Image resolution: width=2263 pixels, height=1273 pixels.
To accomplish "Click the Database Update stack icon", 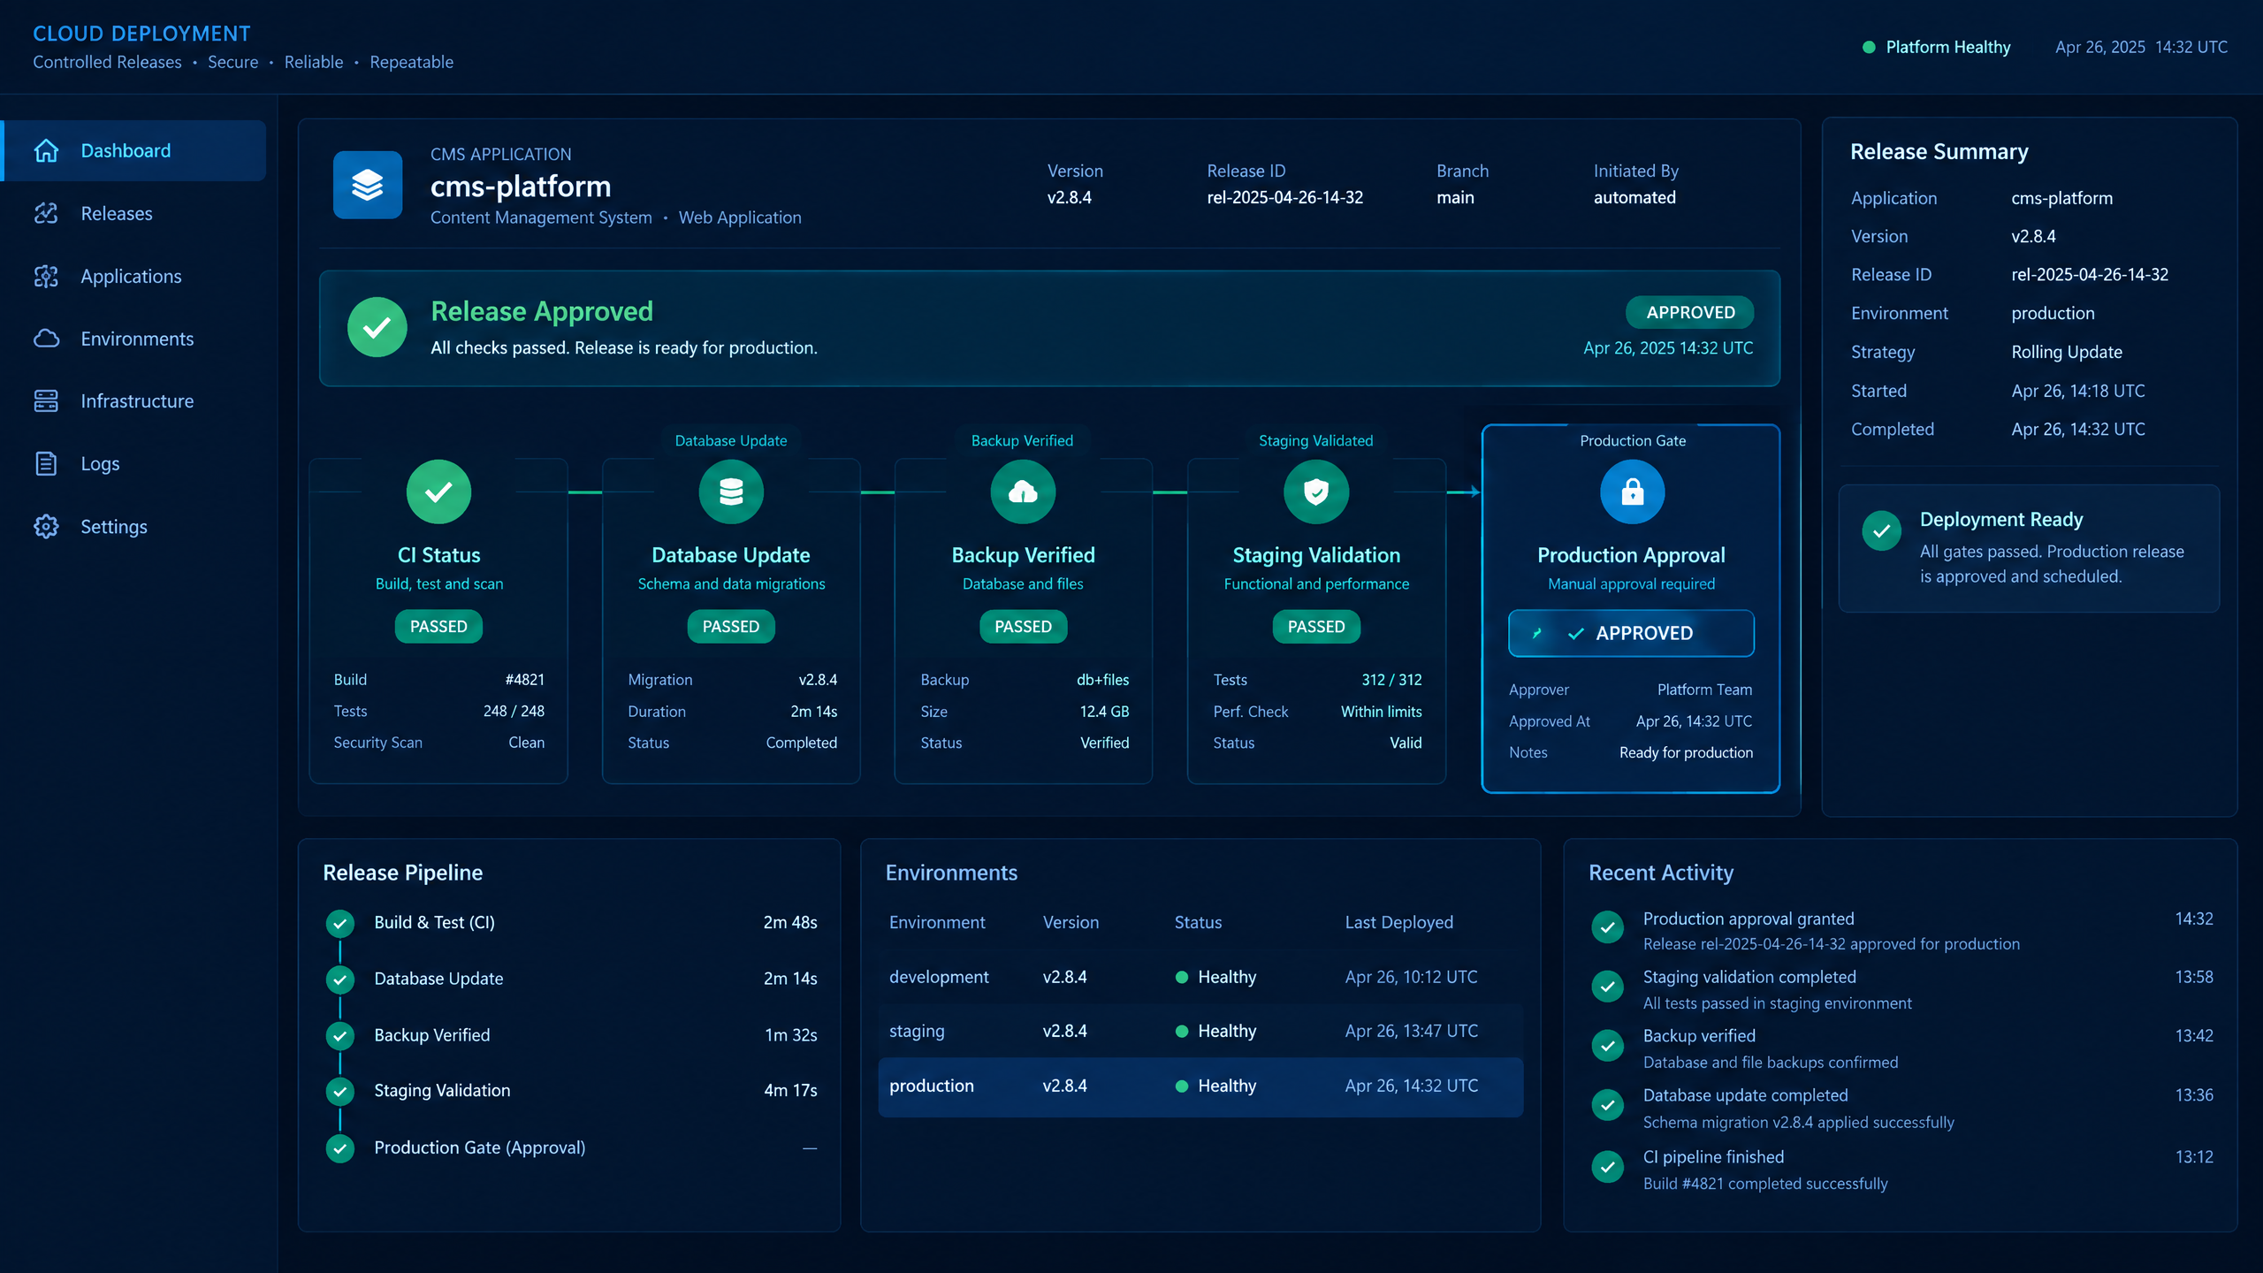I will (x=731, y=492).
